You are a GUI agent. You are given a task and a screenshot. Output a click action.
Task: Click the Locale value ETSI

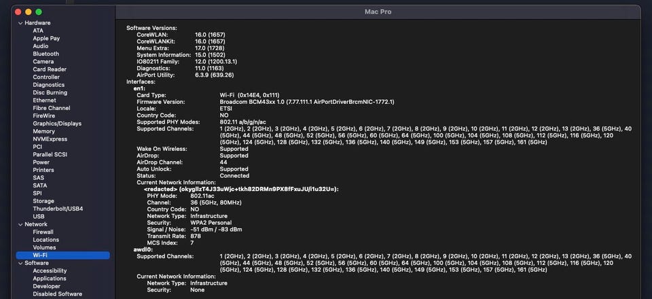(225, 109)
